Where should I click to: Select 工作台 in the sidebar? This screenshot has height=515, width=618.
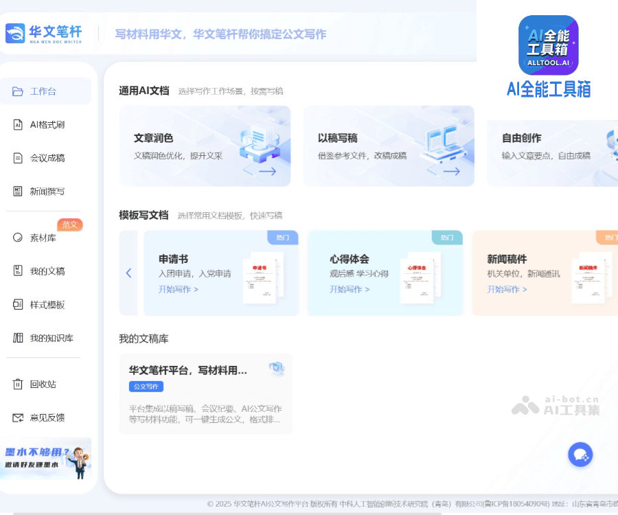pyautogui.click(x=46, y=91)
